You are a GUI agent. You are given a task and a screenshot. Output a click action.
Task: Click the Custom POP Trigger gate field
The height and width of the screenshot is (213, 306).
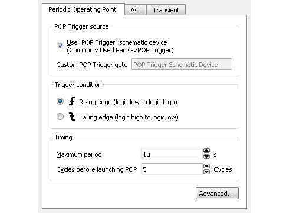(182, 64)
